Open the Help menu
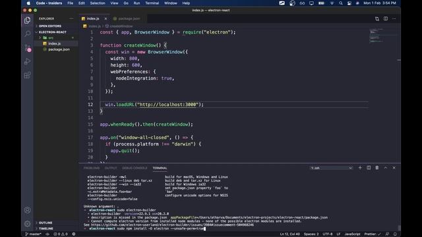This screenshot has height=237, width=422. coord(186,3)
